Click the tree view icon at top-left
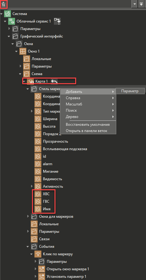The height and width of the screenshot is (280, 146). pyautogui.click(x=4, y=5)
